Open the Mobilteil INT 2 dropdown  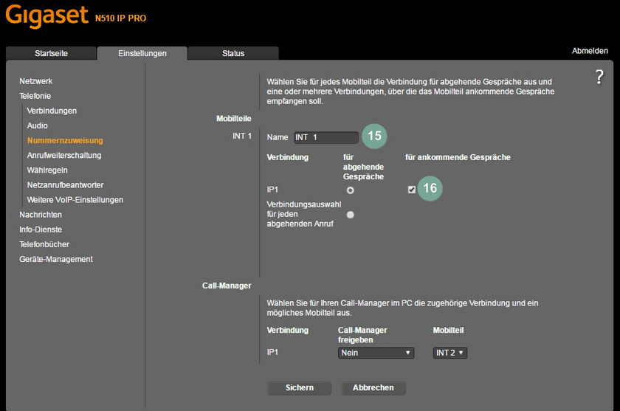tap(449, 353)
